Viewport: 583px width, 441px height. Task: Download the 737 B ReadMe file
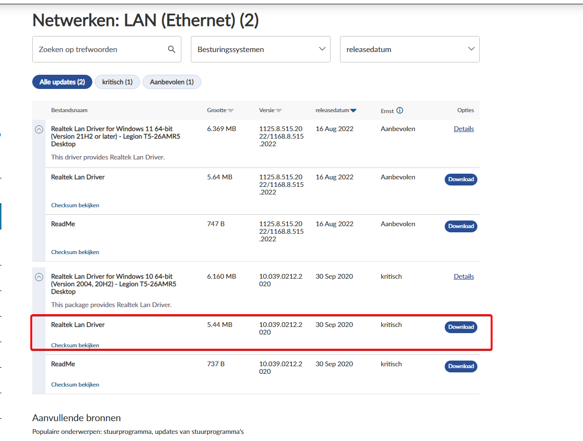click(460, 366)
